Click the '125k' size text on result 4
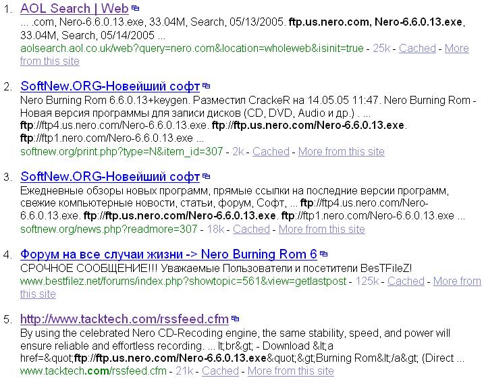484x382 pixels. pyautogui.click(x=367, y=281)
